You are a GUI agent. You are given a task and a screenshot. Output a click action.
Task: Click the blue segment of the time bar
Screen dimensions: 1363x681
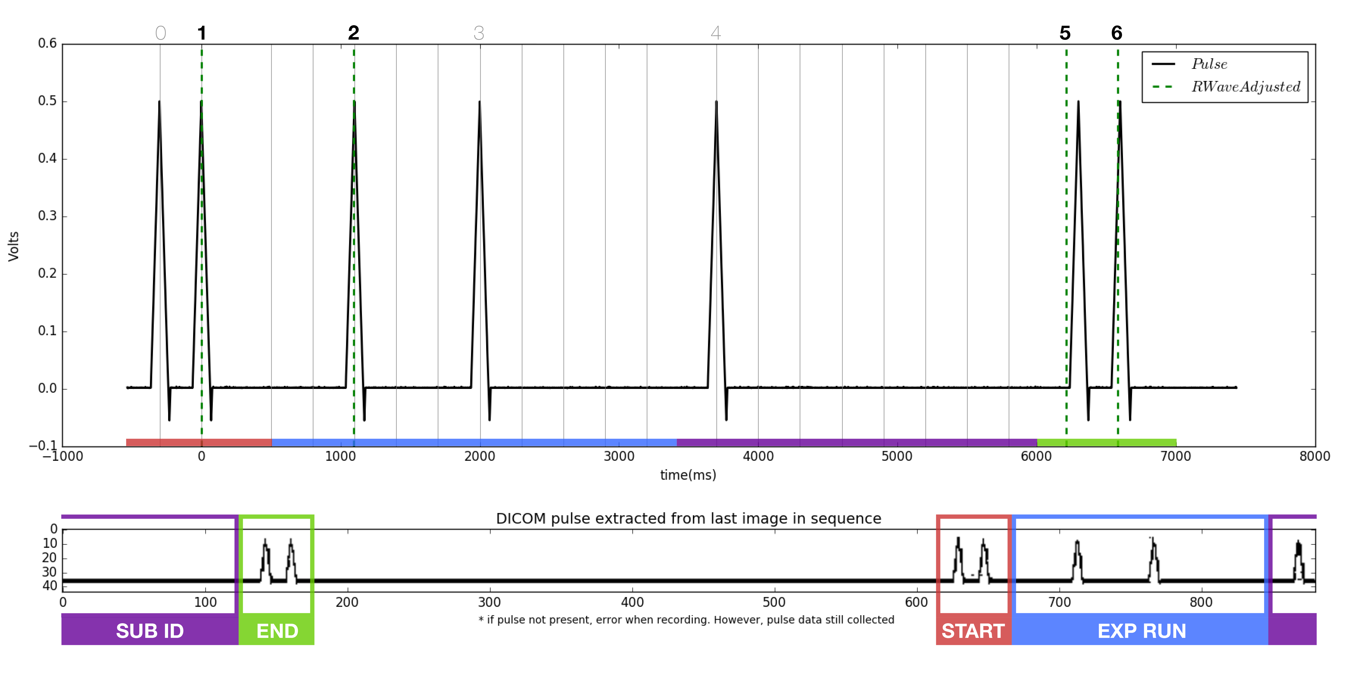474,443
